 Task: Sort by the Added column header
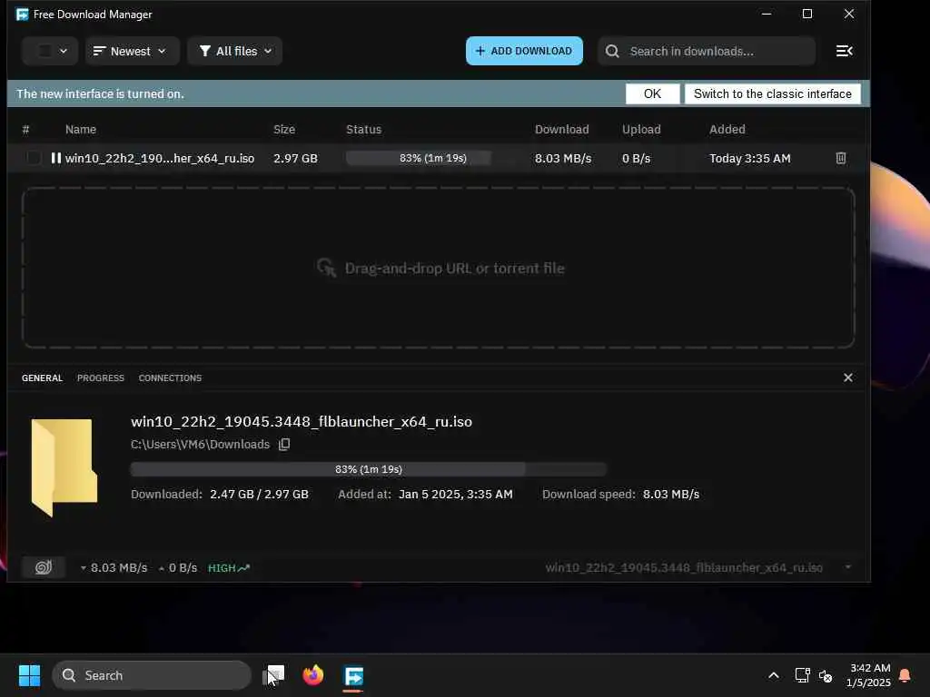[x=727, y=129]
